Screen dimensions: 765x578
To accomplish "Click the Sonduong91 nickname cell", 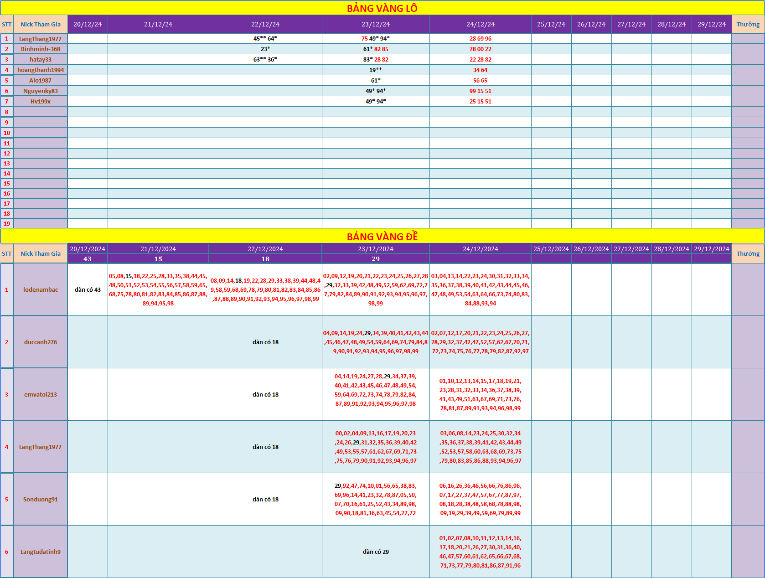I will point(41,499).
